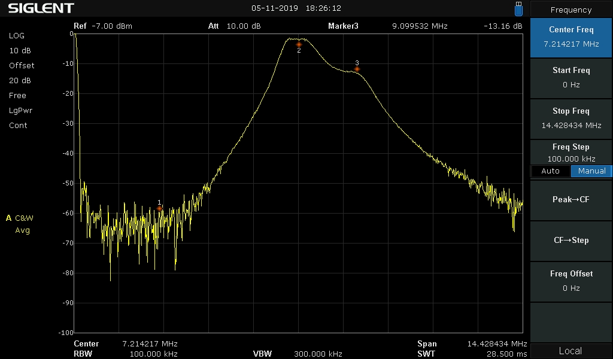This screenshot has width=613, height=359.
Task: Select marker 3 on the trace
Action: pos(357,69)
